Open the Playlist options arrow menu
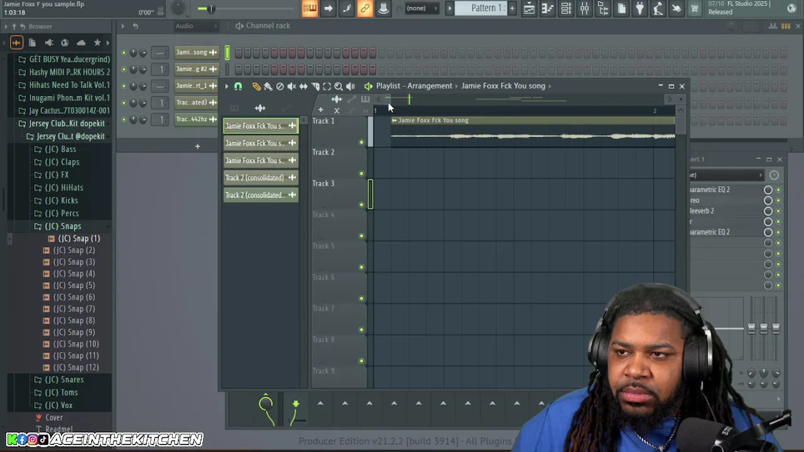This screenshot has width=804, height=452. (x=226, y=86)
